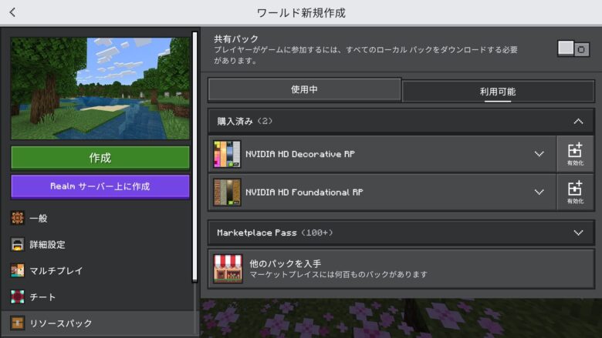Screen dimensions: 602x338
Task: Click the 一般 gear icon
Action: click(x=17, y=218)
